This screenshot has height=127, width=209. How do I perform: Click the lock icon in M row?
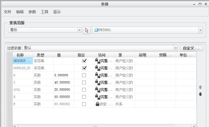(97, 75)
